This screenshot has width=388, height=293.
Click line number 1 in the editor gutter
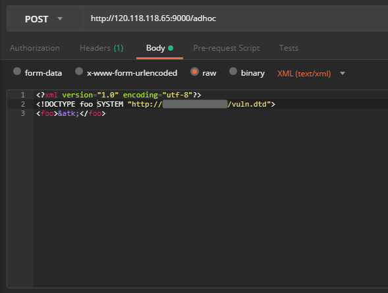23,95
